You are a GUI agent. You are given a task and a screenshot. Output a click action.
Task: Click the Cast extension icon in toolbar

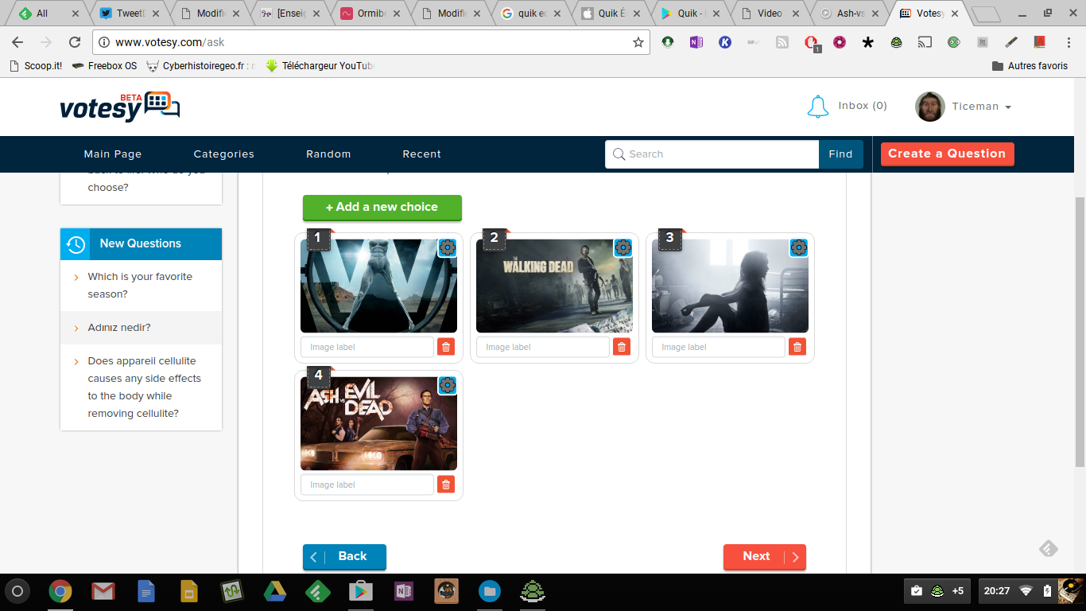[925, 42]
